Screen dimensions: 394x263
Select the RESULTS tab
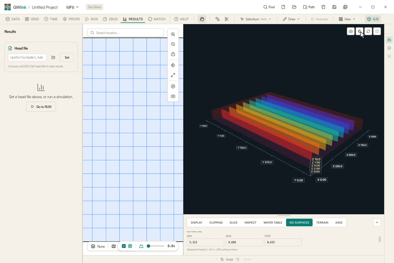click(x=133, y=19)
